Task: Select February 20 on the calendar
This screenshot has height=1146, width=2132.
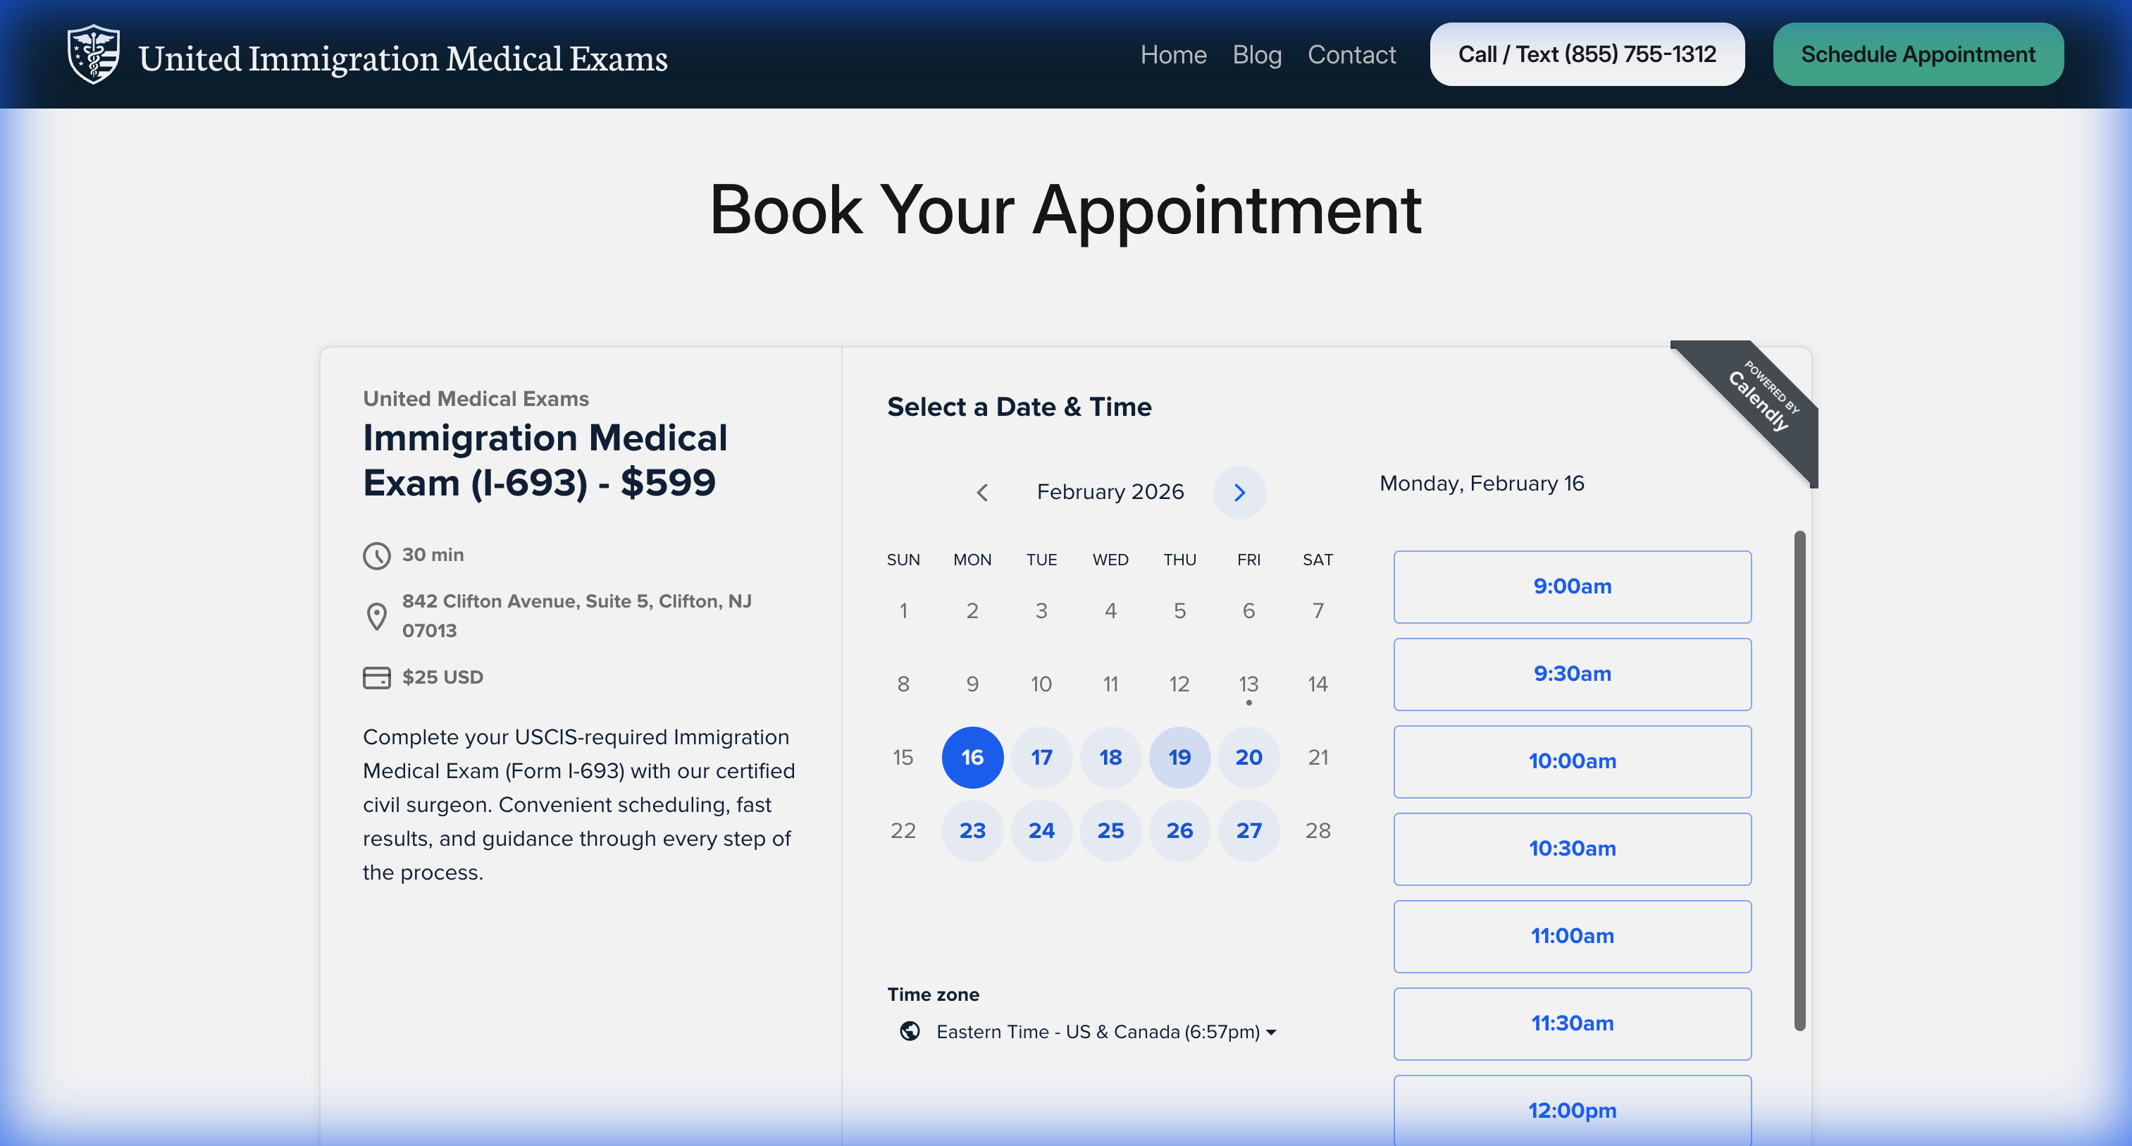Action: coord(1248,757)
